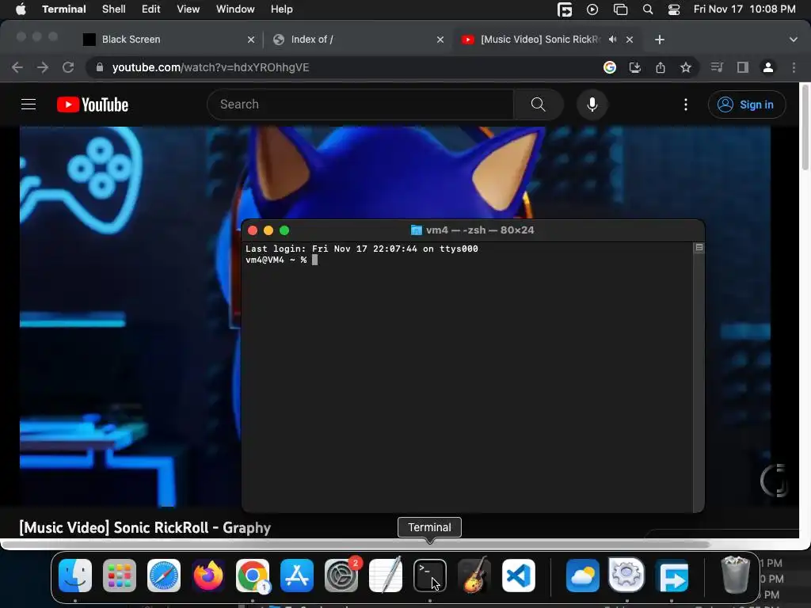Bookmark this page with the star icon

coord(686,67)
